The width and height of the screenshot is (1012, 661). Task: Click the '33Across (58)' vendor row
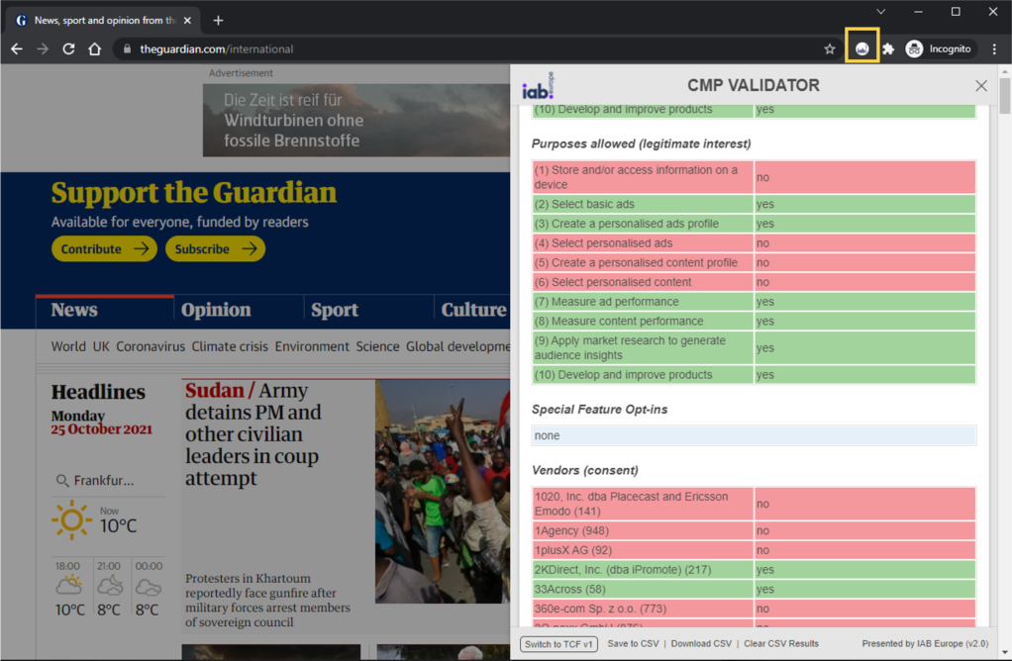click(x=754, y=590)
